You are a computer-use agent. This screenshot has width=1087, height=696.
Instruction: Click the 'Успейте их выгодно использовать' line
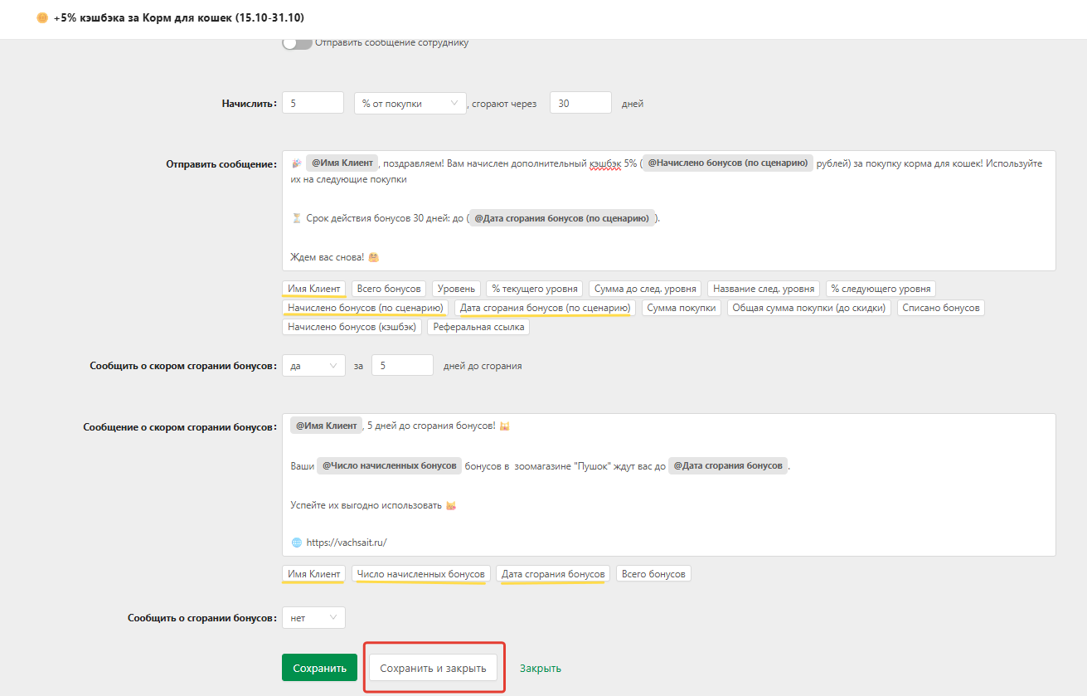tap(366, 504)
